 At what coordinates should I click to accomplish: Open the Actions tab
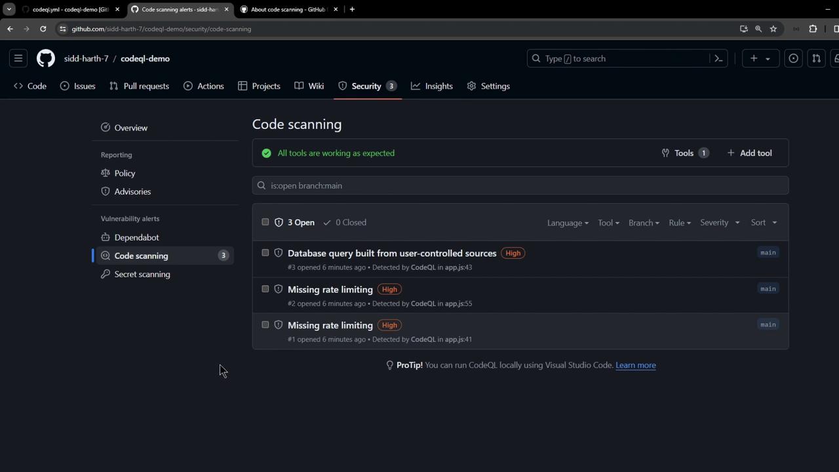[204, 86]
